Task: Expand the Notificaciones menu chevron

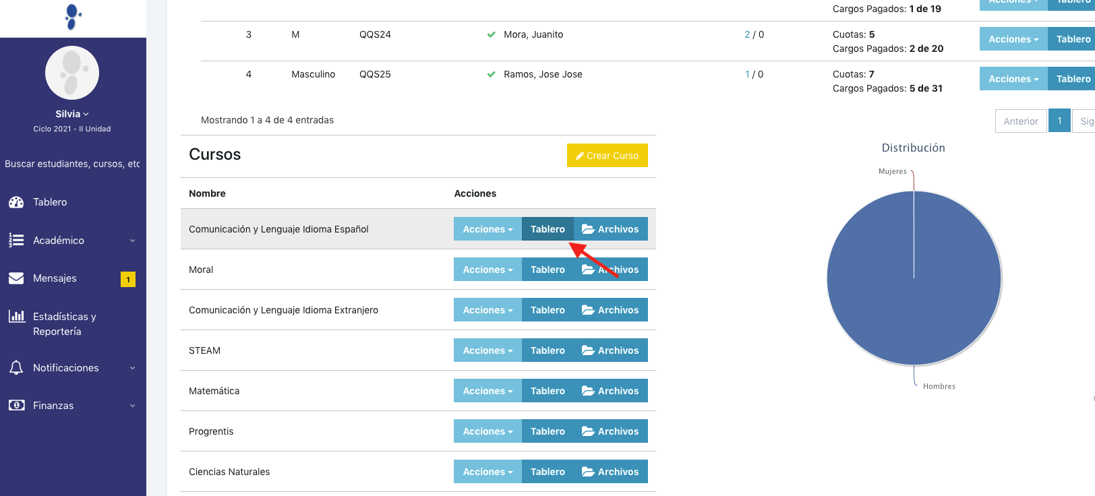Action: click(x=133, y=368)
